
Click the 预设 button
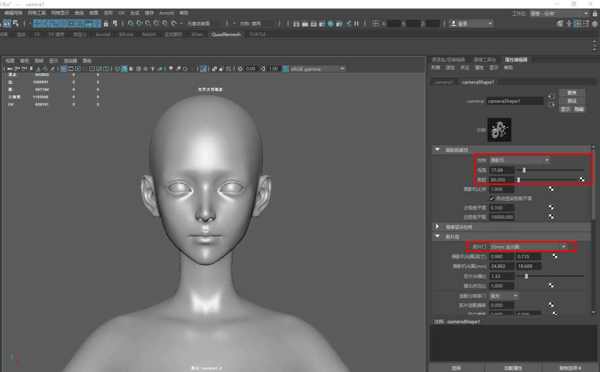(572, 101)
